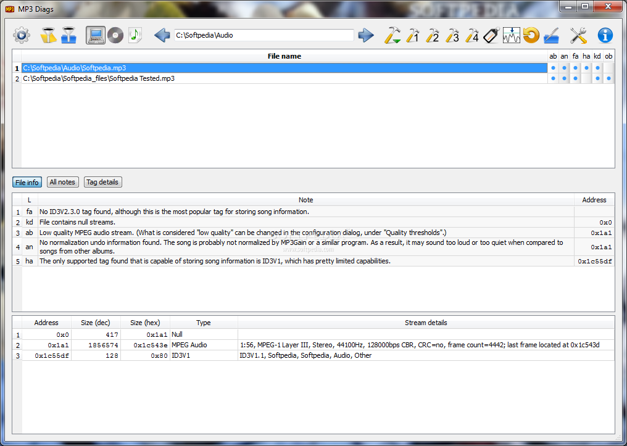Click the 'kd' note column header

pyautogui.click(x=597, y=56)
